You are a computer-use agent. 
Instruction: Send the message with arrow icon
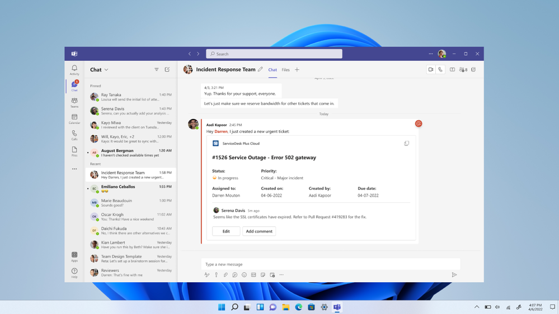click(x=454, y=274)
